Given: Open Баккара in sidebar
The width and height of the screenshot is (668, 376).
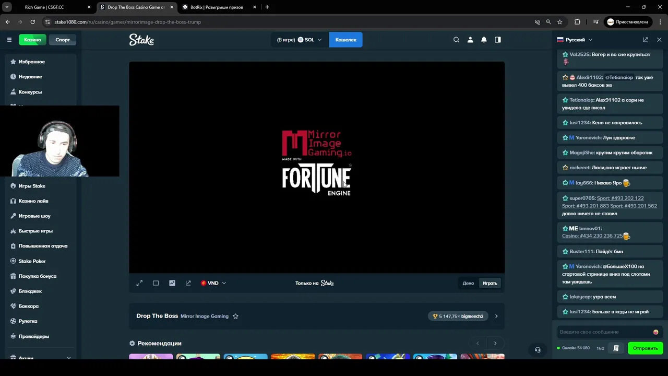Looking at the screenshot, I should pos(41,306).
